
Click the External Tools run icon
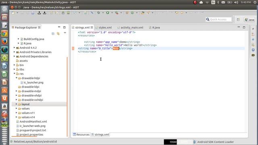[x=117, y=12]
